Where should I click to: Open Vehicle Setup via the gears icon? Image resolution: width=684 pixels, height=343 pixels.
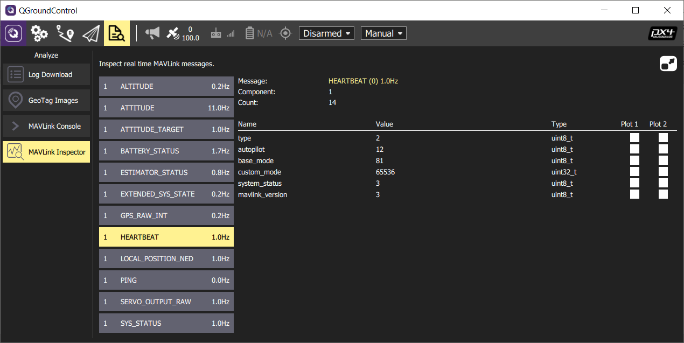39,33
